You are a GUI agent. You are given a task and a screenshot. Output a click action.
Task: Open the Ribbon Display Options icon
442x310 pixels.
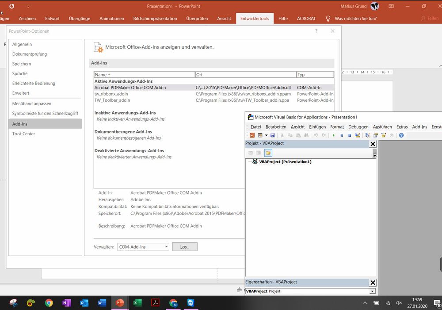click(x=391, y=6)
